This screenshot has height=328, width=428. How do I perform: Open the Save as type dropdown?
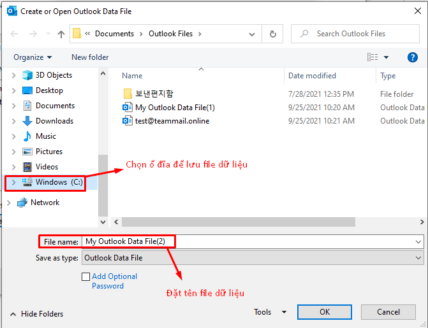[x=252, y=258]
